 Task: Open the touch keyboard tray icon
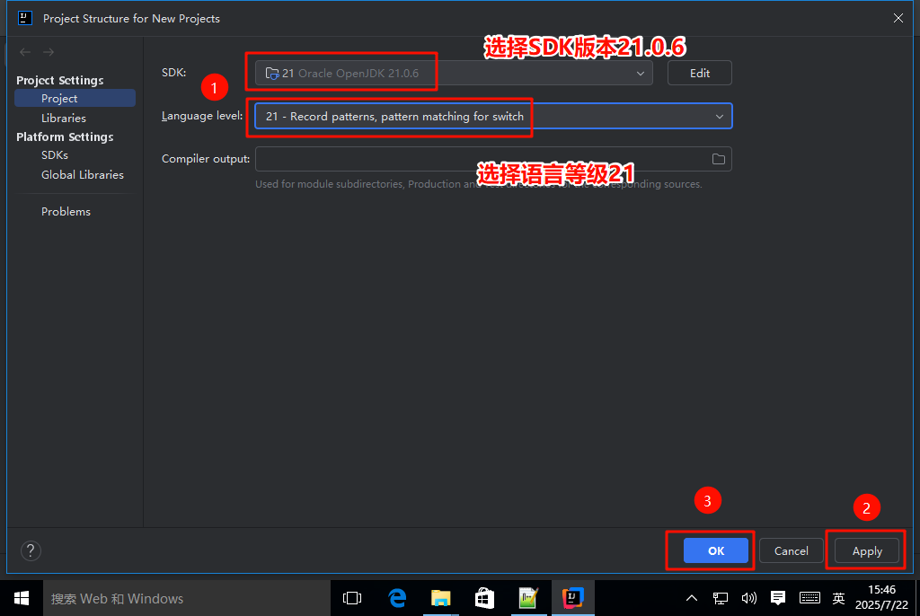[809, 598]
